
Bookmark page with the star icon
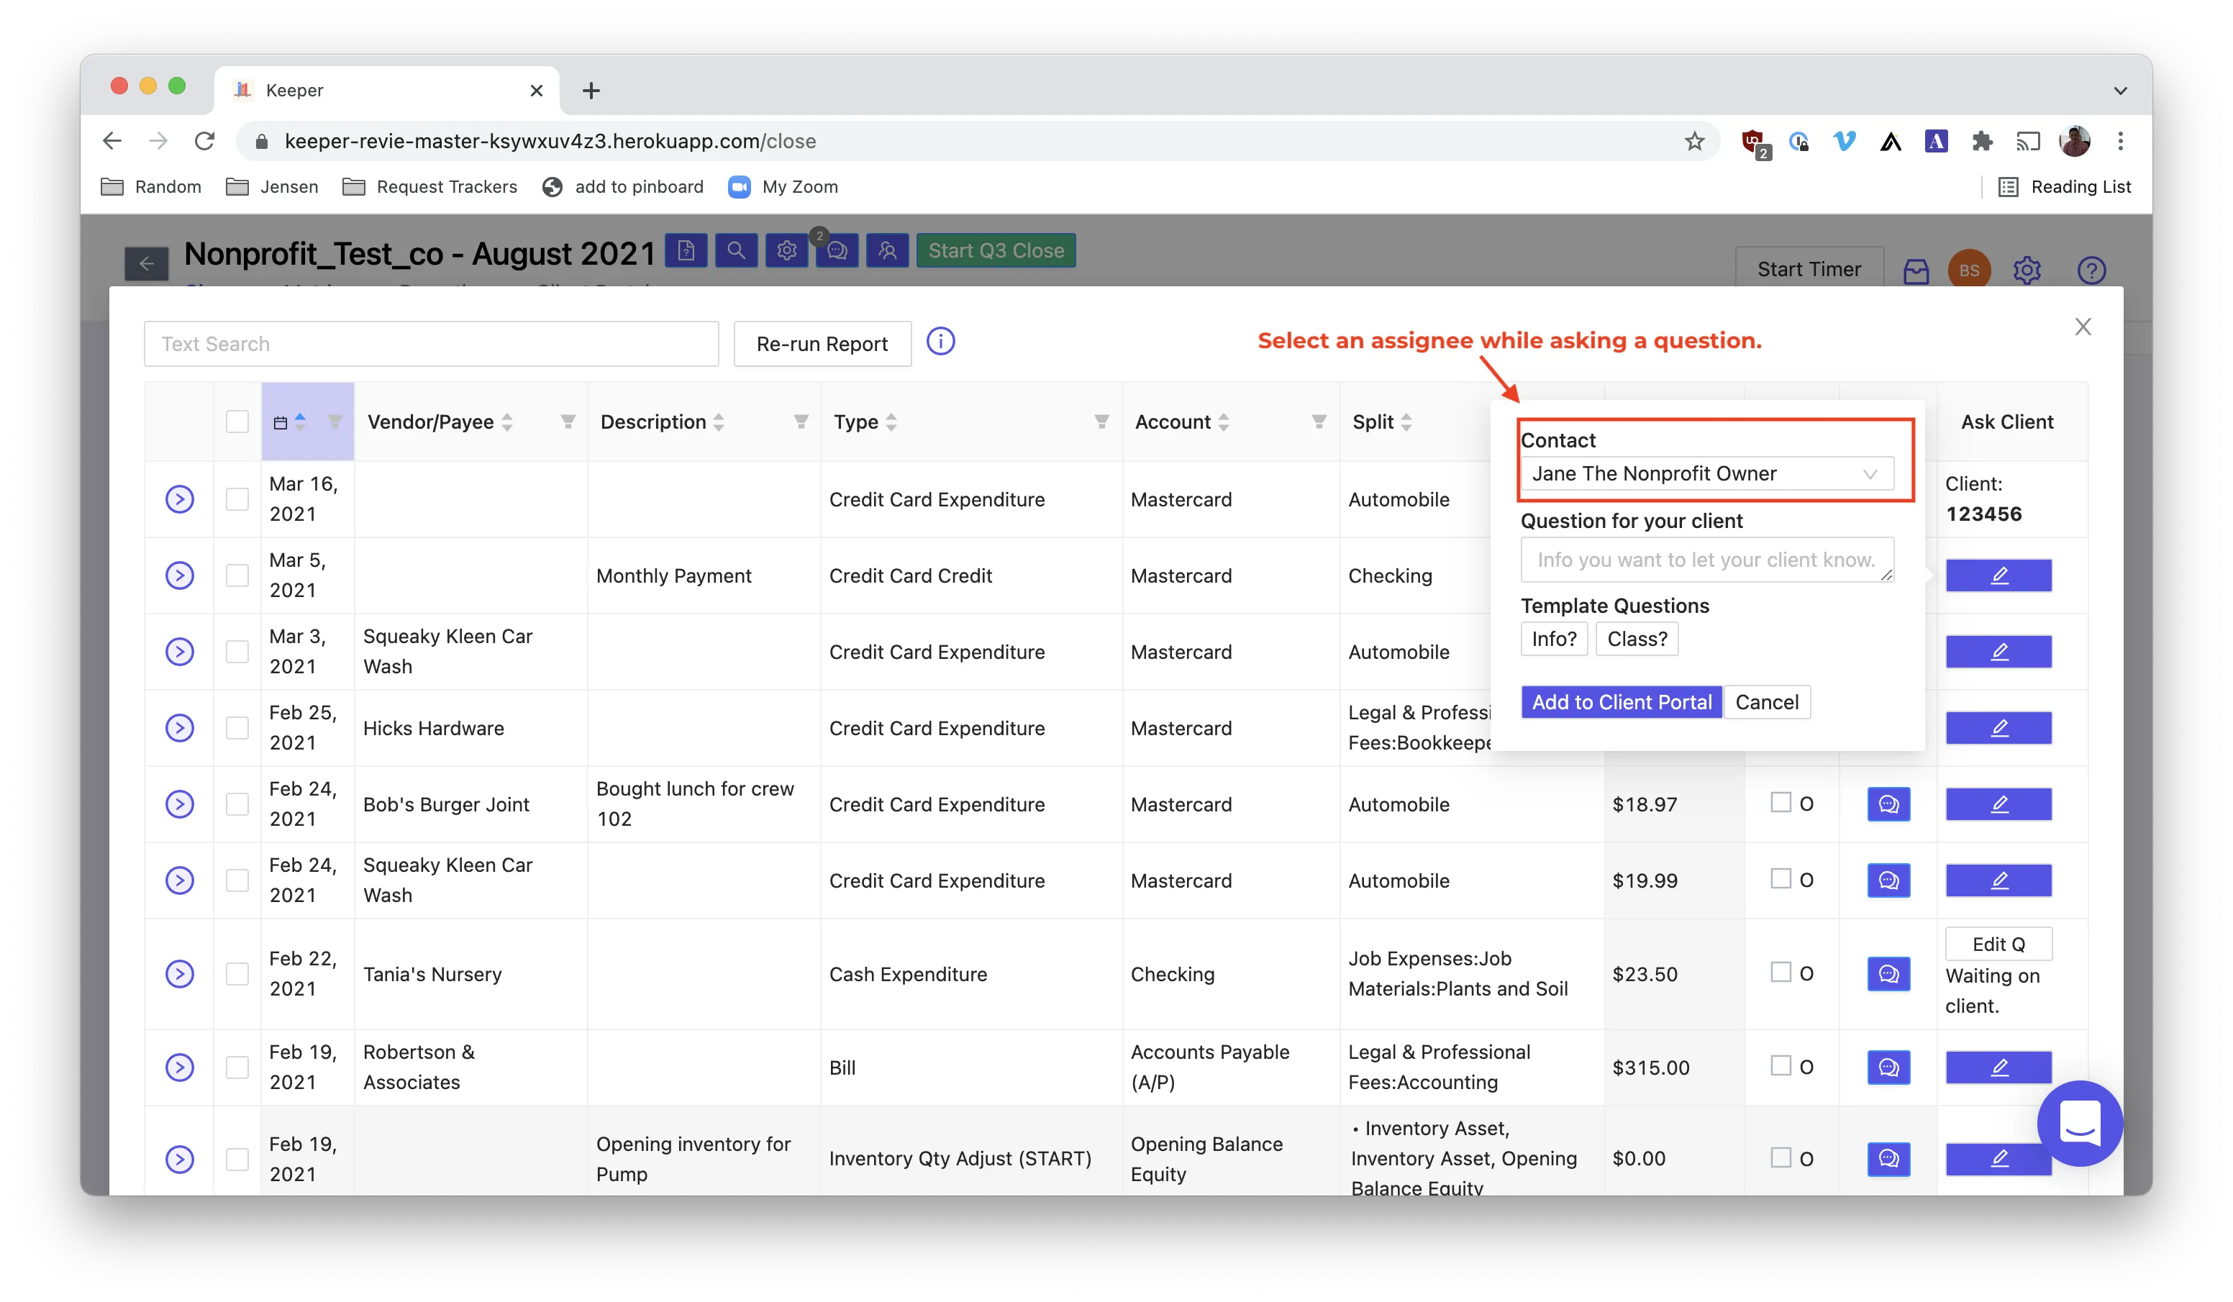(x=1694, y=141)
